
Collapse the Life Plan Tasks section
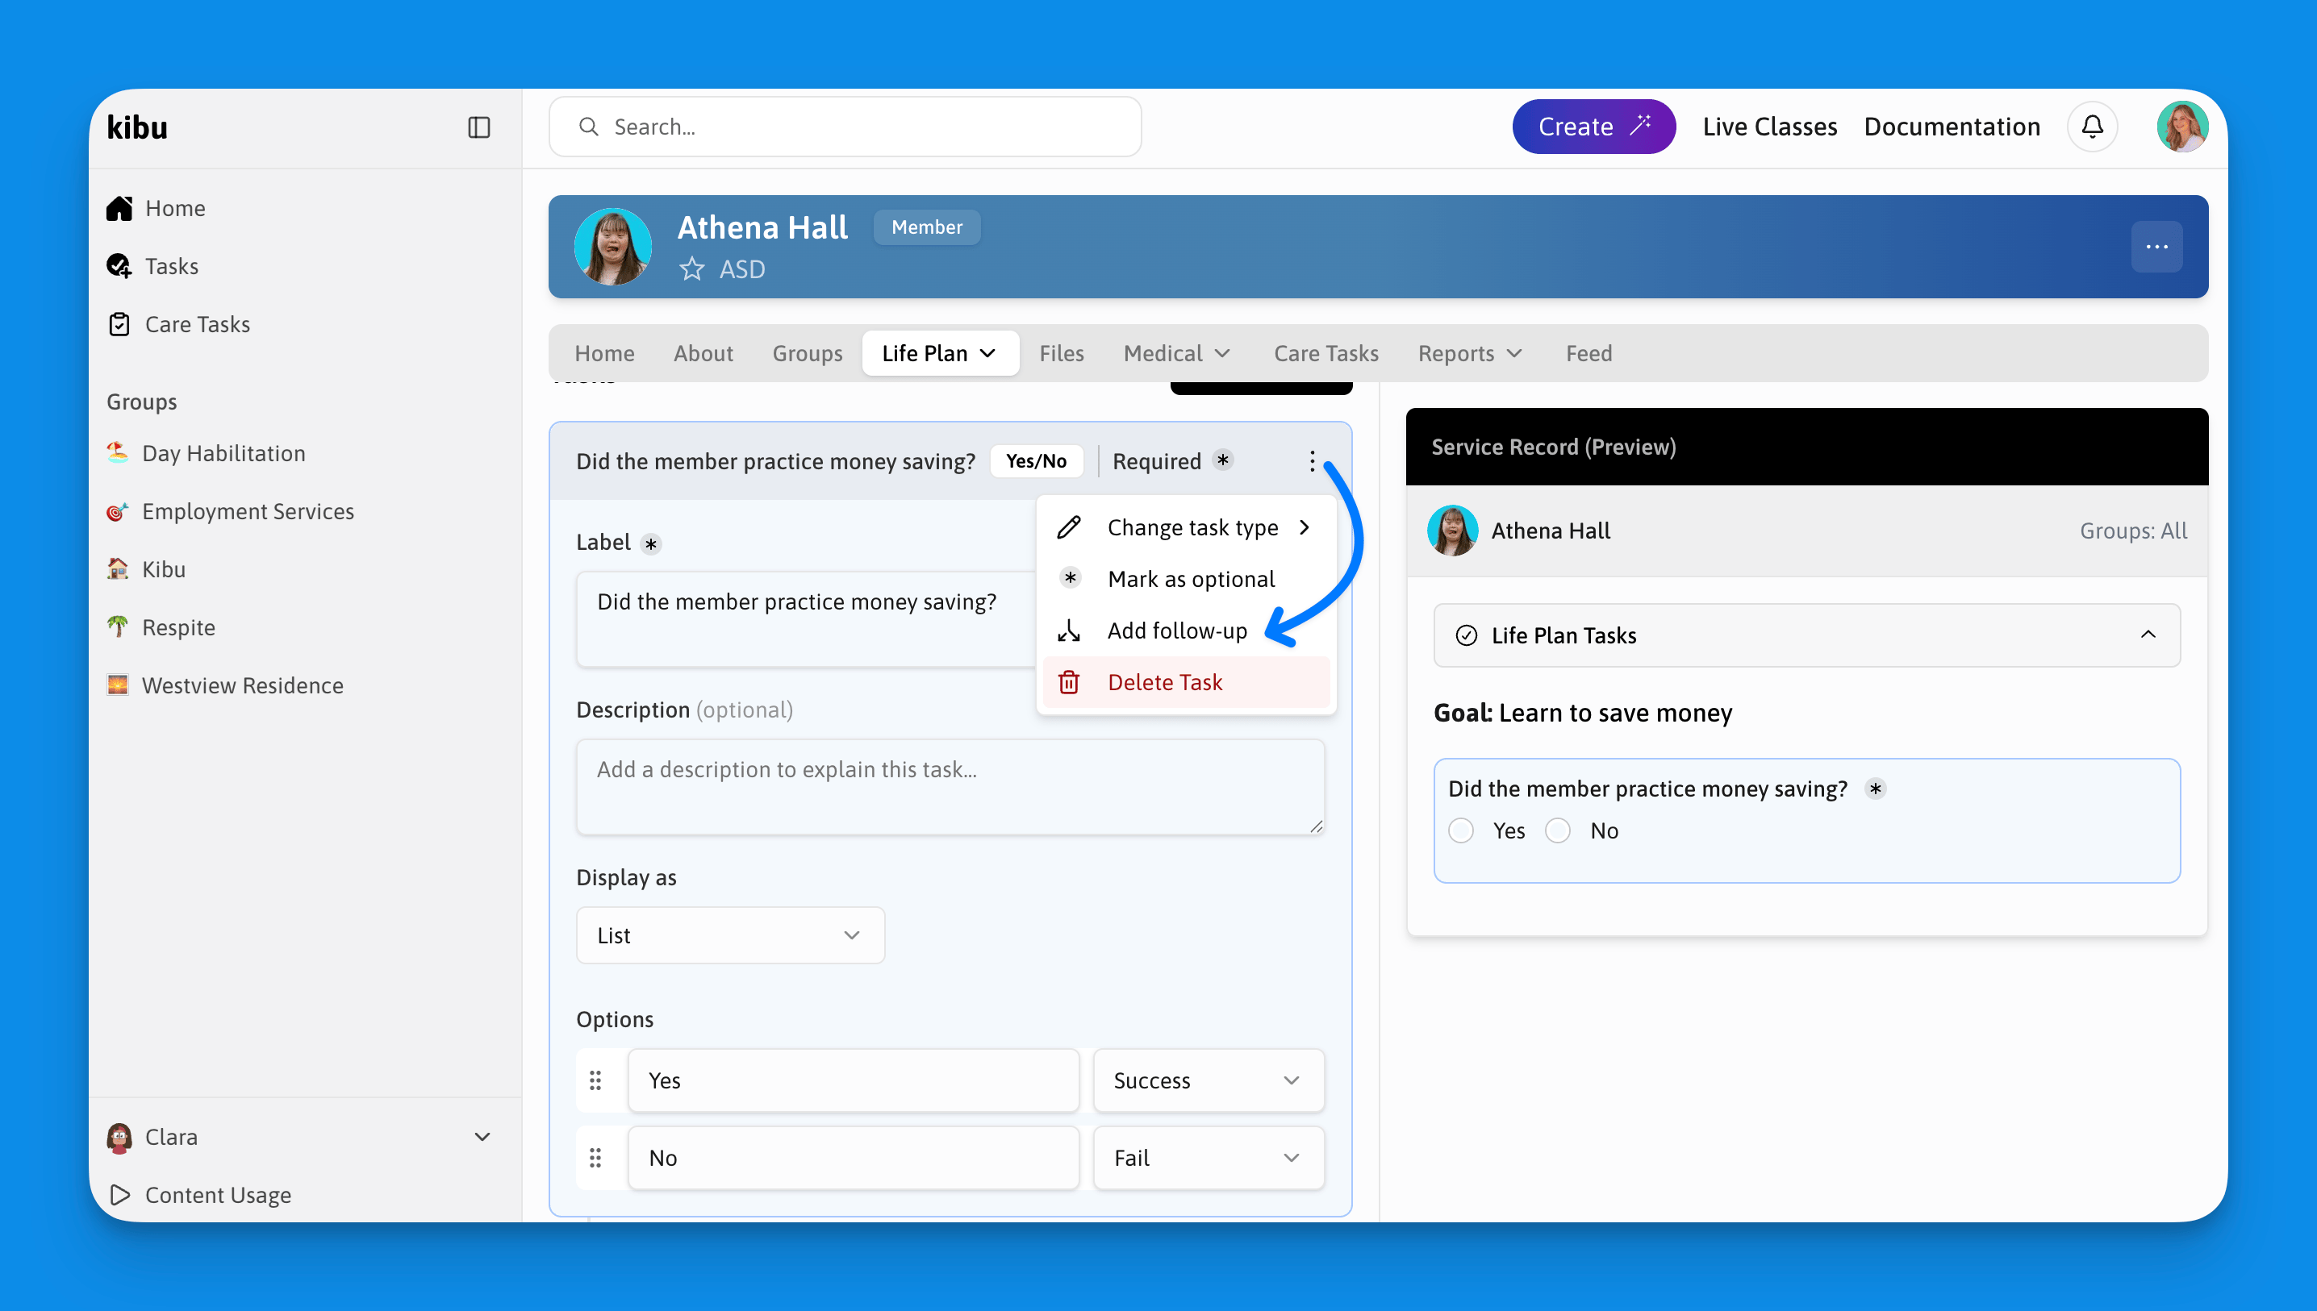(x=2148, y=635)
